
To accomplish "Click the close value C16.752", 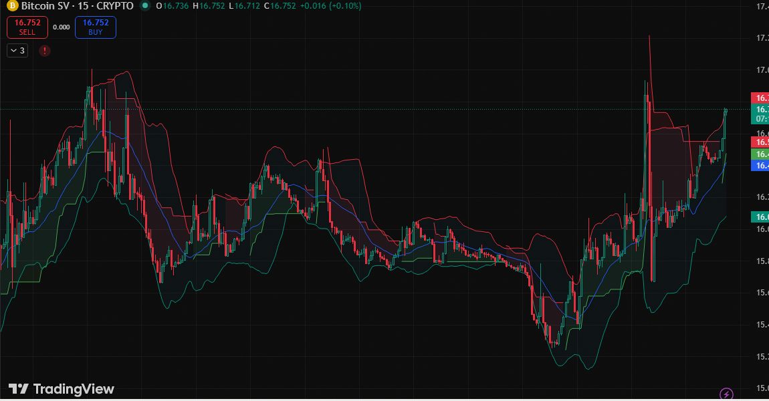I will click(x=280, y=6).
